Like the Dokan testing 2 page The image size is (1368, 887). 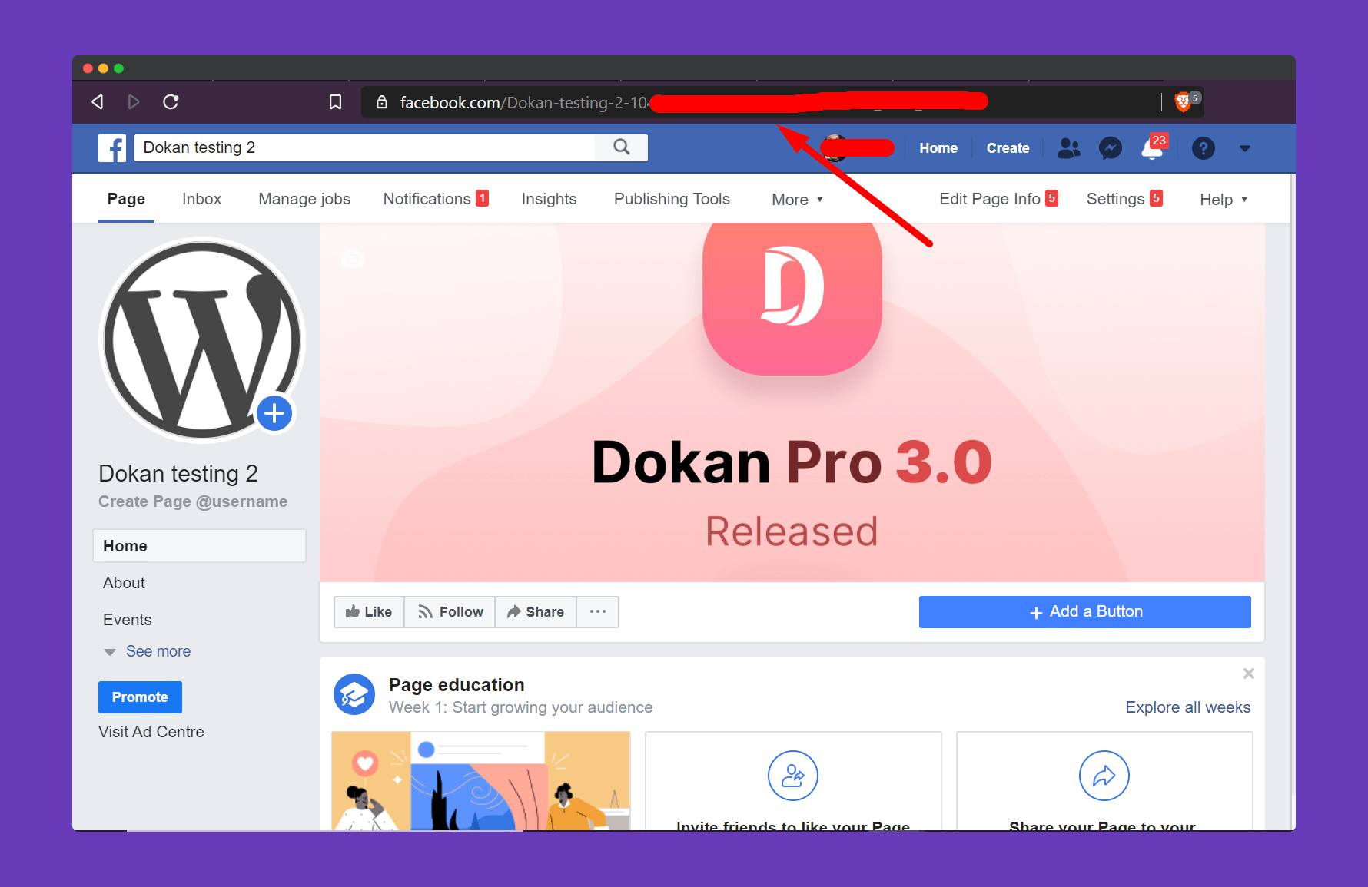[x=368, y=611]
